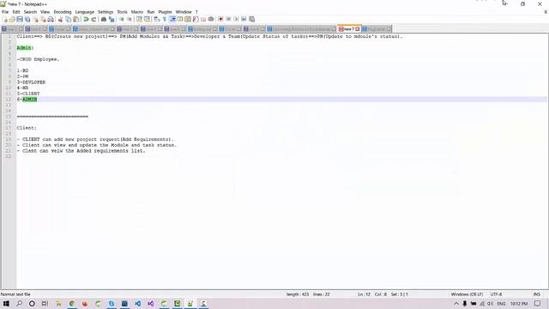Expand the system tray hidden icons chevron
The width and height of the screenshot is (549, 309).
pos(455,303)
